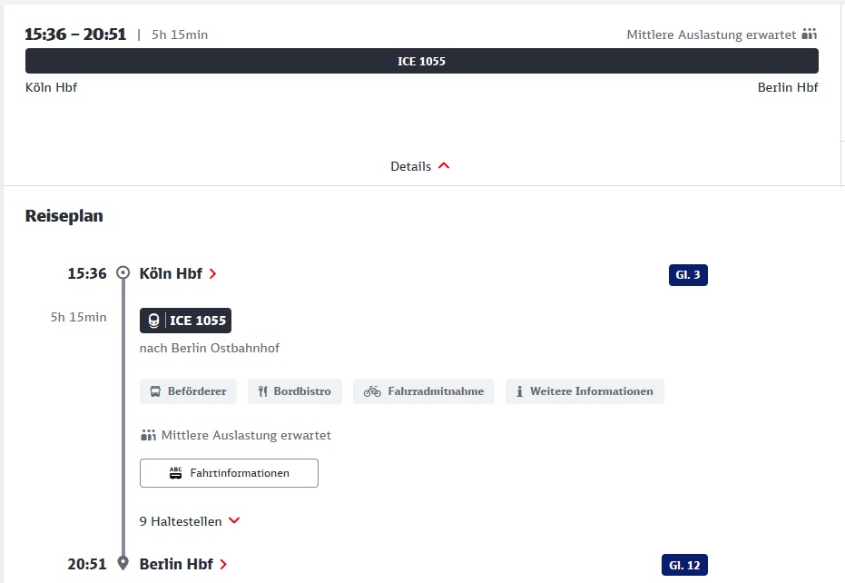
Task: Click the occupancy icon beside Mittlere Auslastung in the Reiseplan
Action: [x=148, y=435]
